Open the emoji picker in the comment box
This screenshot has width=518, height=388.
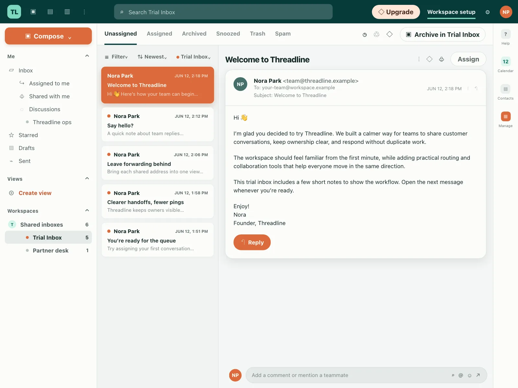pos(470,375)
